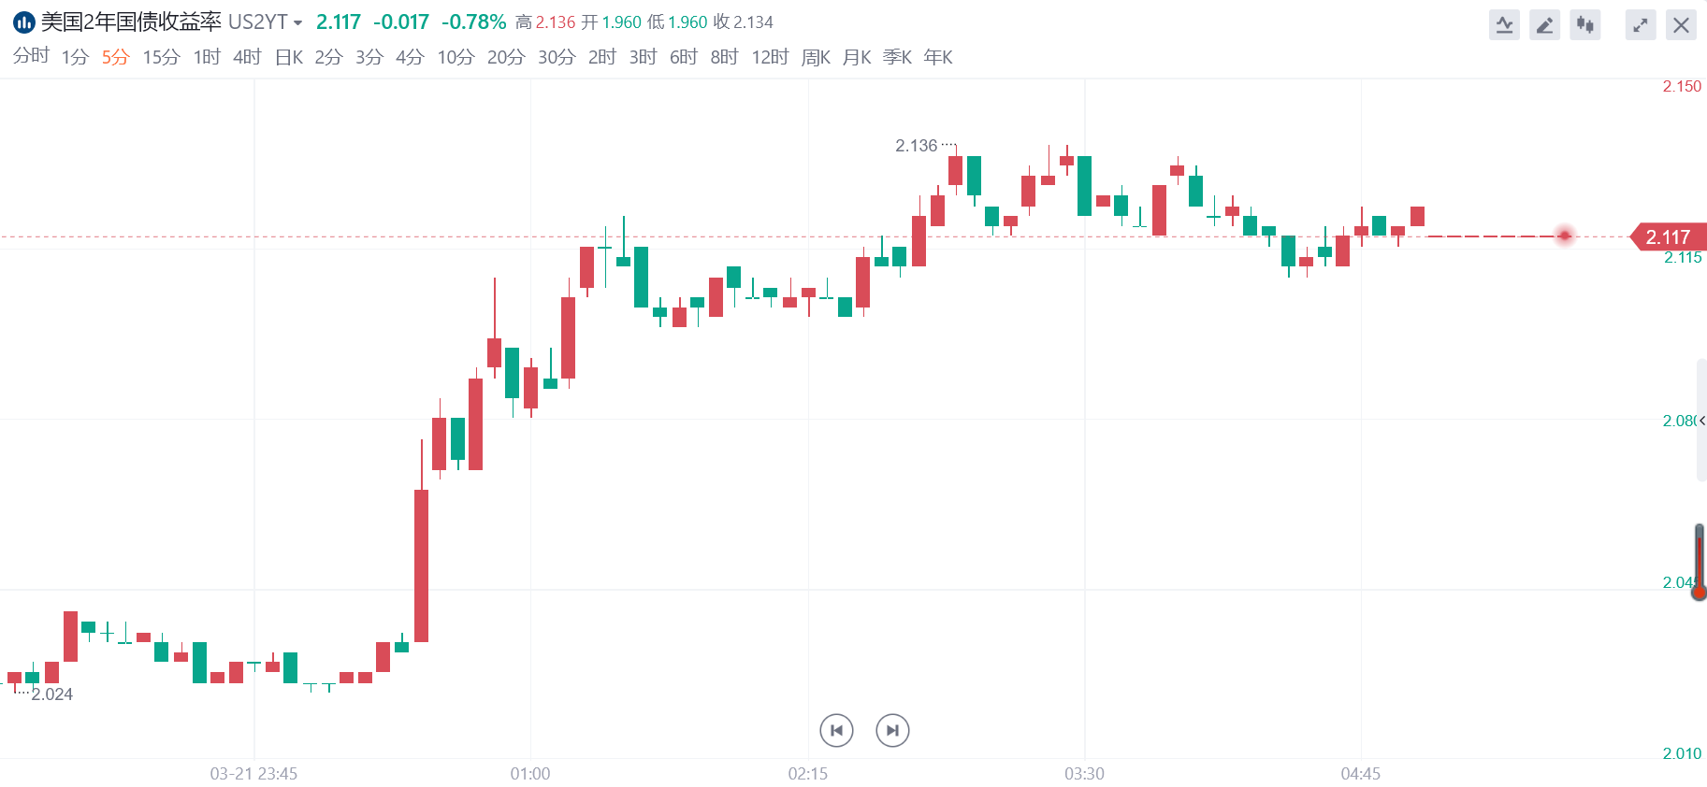1707x787 pixels.
Task: Jump to the earliest candle
Action: click(x=836, y=730)
